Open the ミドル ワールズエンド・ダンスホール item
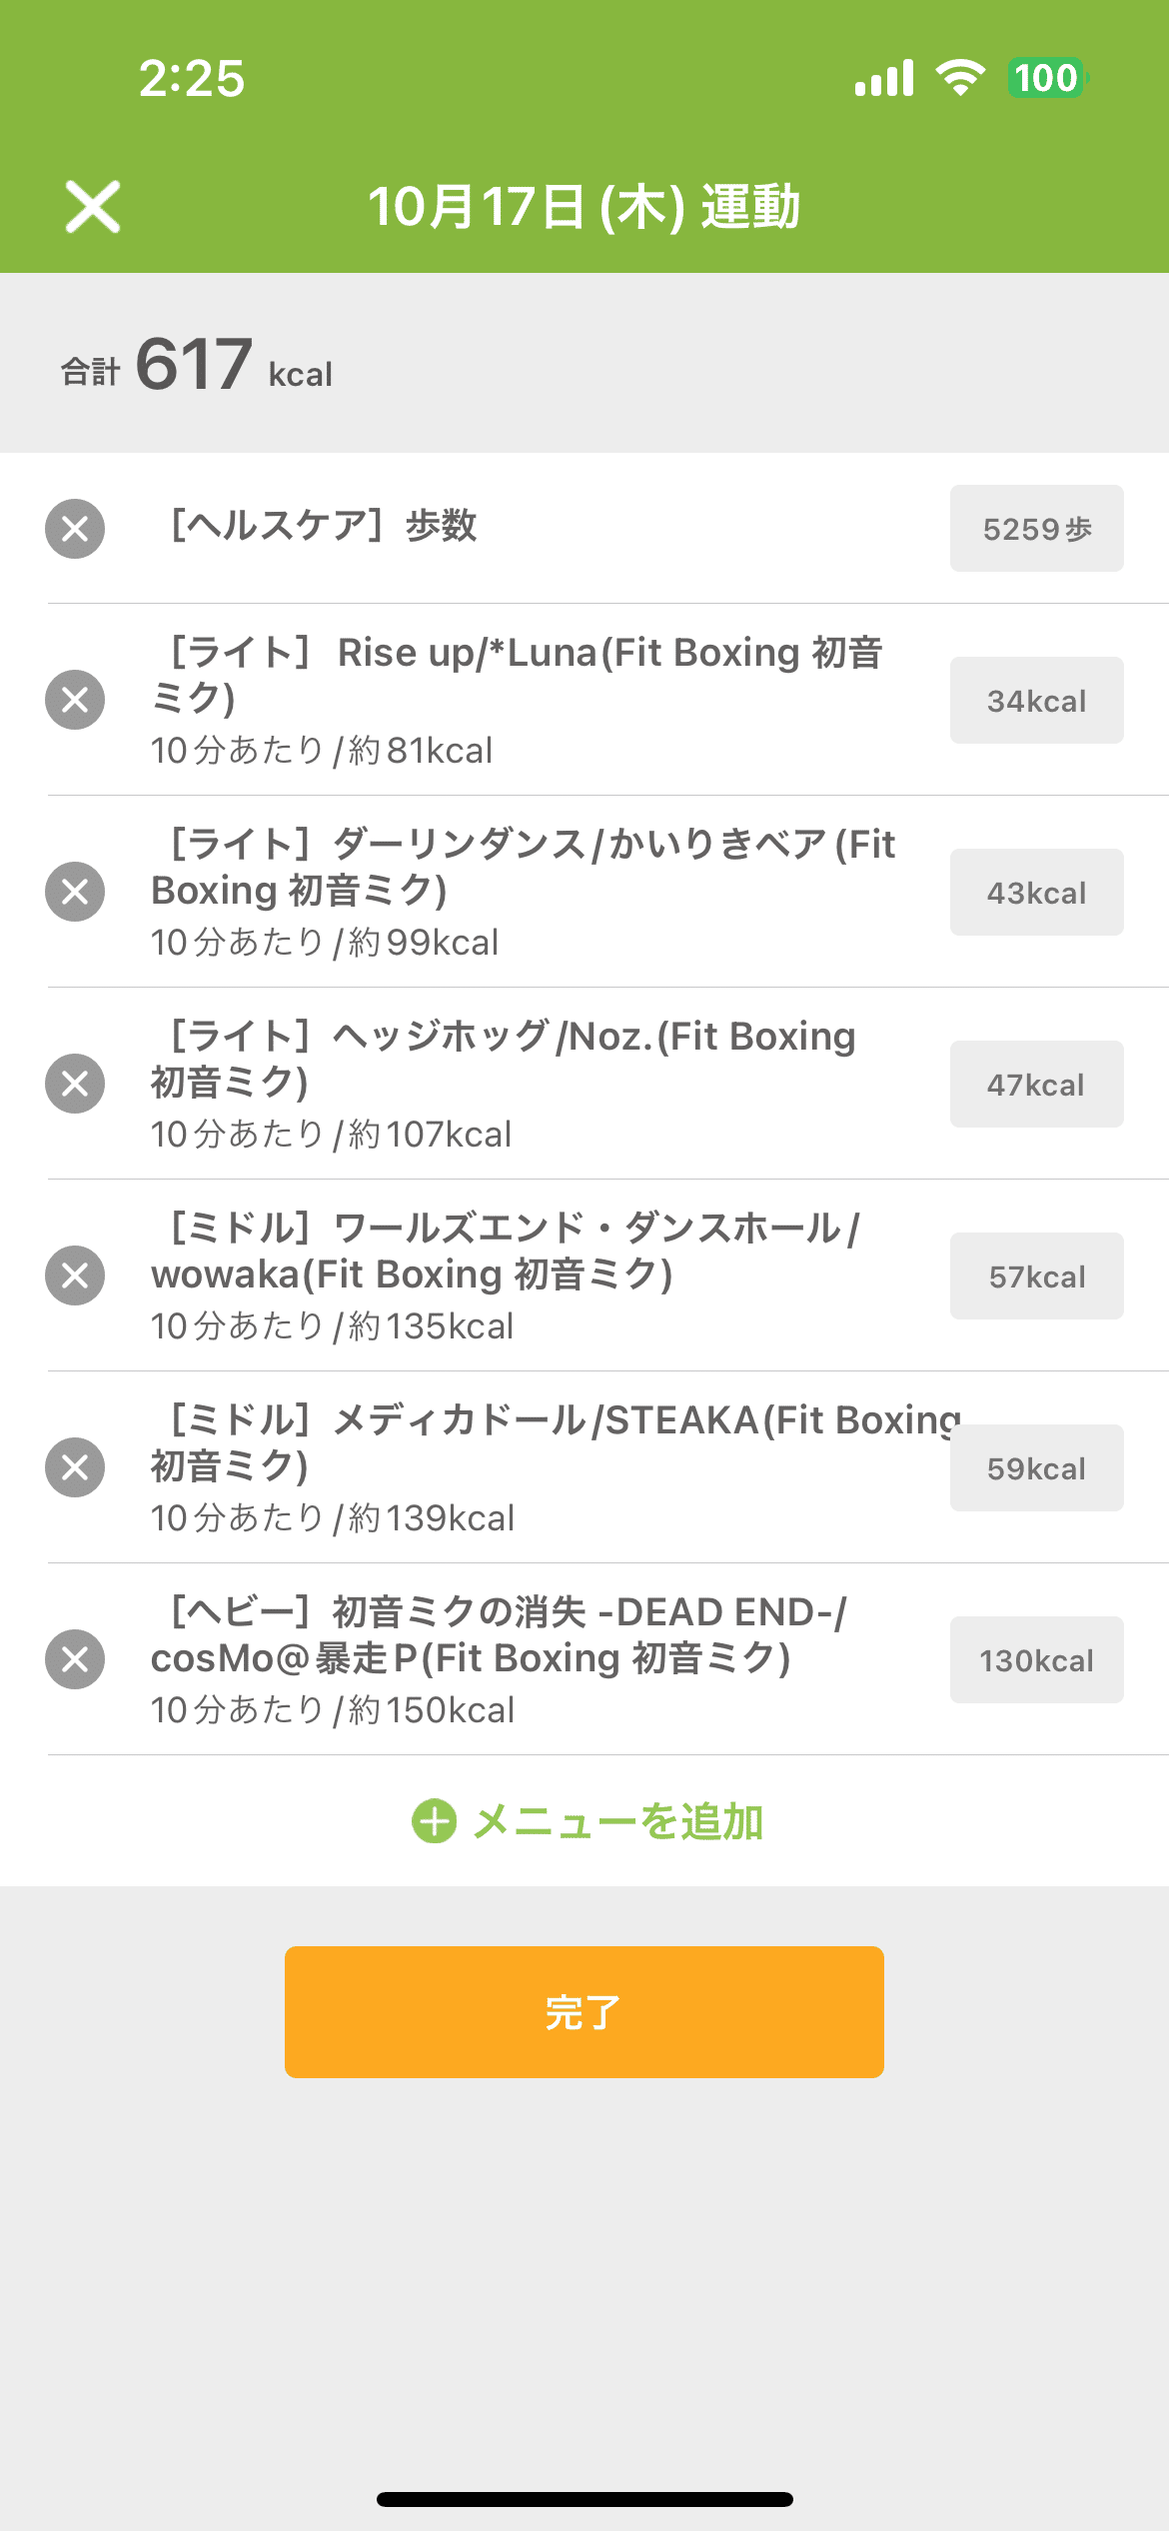The height and width of the screenshot is (2531, 1169). 506,1252
